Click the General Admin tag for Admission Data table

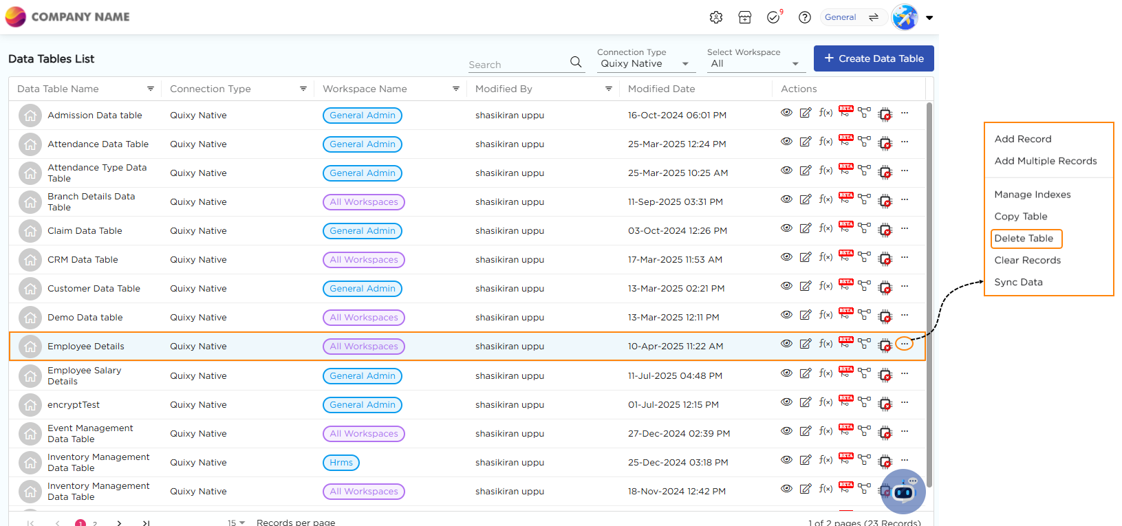pyautogui.click(x=363, y=116)
